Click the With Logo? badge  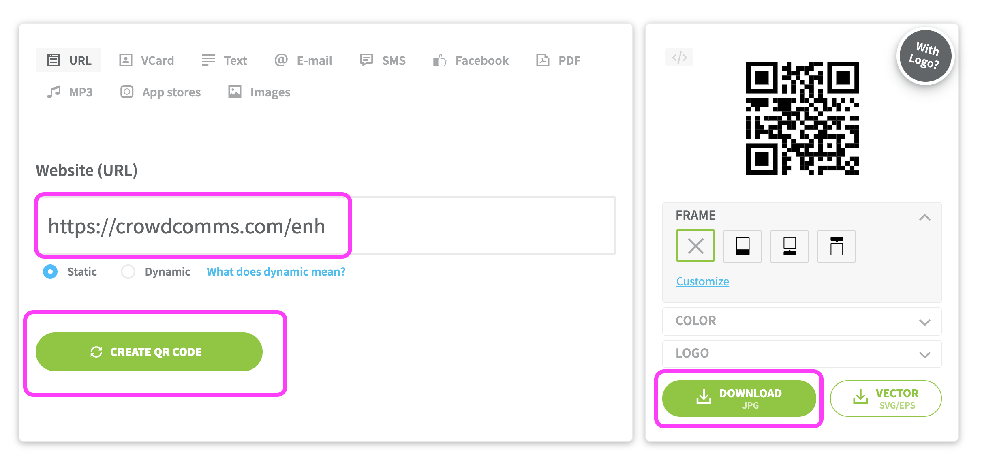point(925,56)
